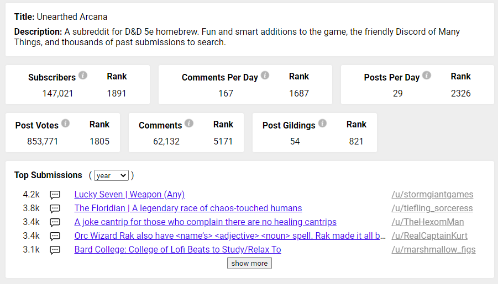Click comment bubble for joke cantrip post
Viewport: 498px width, 284px height.
click(x=55, y=222)
